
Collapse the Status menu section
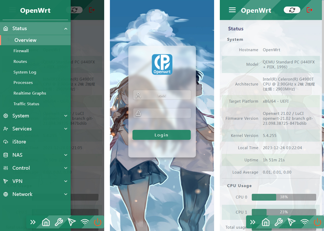pyautogui.click(x=35, y=29)
